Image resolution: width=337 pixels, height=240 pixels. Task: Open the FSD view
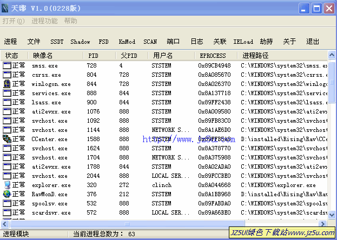tap(104, 42)
